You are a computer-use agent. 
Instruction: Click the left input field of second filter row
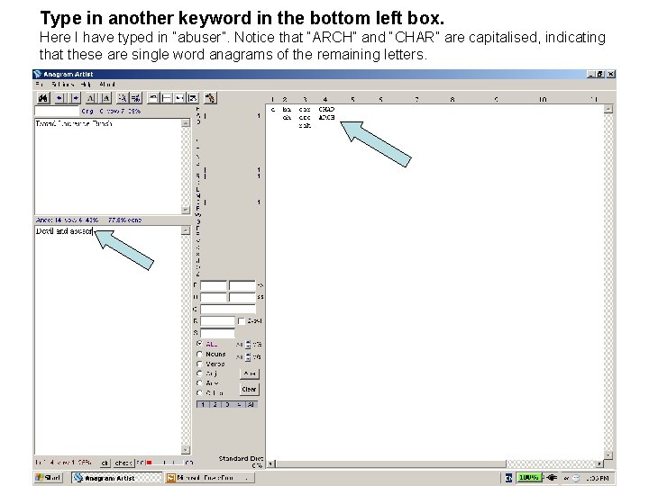[214, 297]
